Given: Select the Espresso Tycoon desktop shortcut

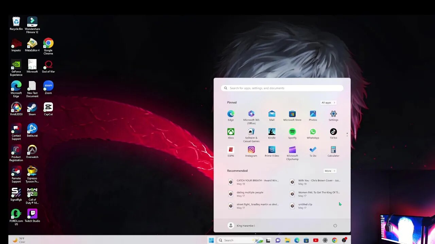Looking at the screenshot, I should [32, 175].
